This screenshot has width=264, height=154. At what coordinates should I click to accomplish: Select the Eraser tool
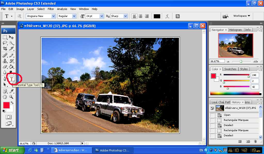pos(5,66)
